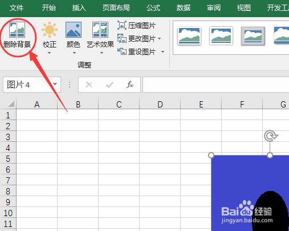The height and width of the screenshot is (231, 289).
Task: Open the 校正 corrections sun icon
Action: coord(50,30)
